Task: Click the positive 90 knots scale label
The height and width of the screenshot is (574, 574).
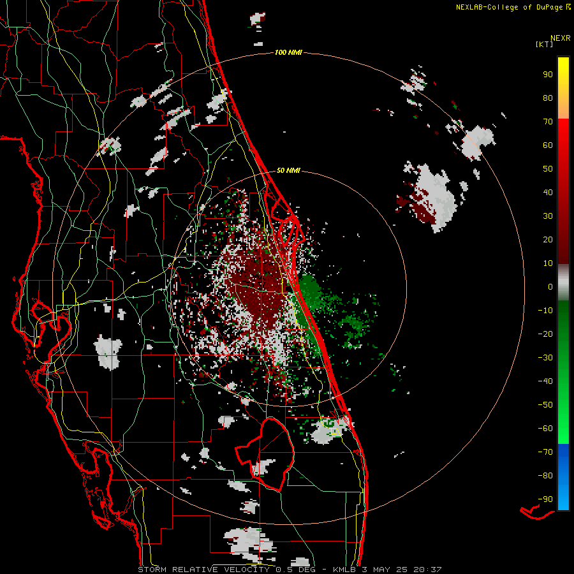Action: 548,75
